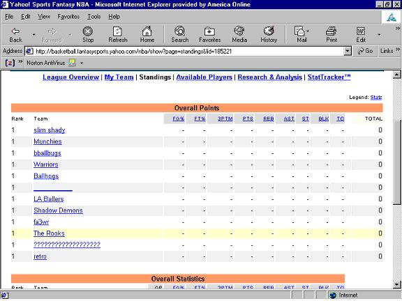Sort by FG% column header
Screen dimensions: 402x301
(179, 118)
